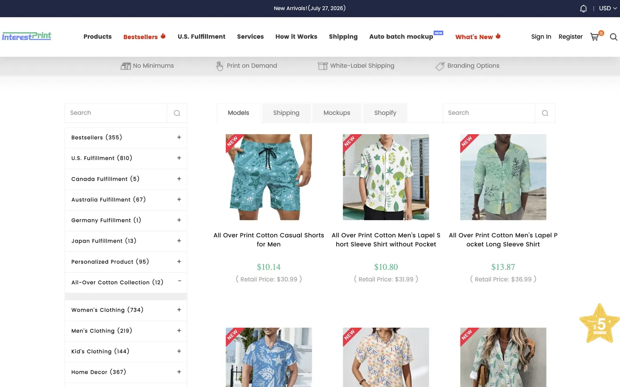The height and width of the screenshot is (387, 620).
Task: Click the Branding Options tag icon
Action: 440,66
